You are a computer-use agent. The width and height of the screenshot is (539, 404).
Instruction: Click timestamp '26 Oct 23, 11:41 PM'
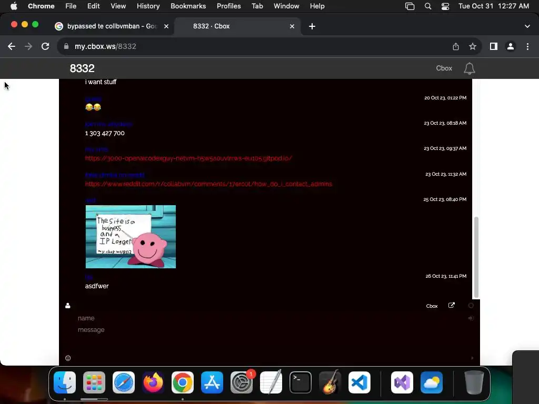coord(446,276)
